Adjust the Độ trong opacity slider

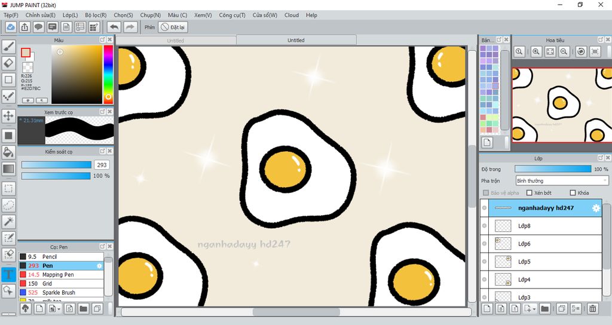[x=553, y=169]
